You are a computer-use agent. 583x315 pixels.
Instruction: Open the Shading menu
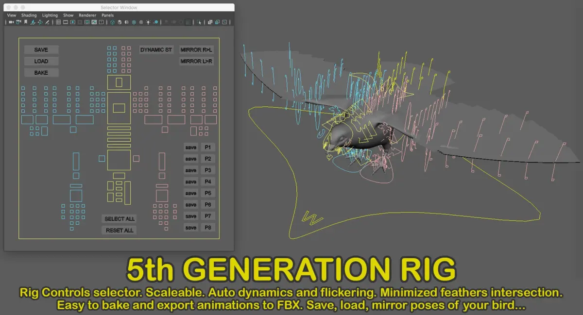point(29,15)
